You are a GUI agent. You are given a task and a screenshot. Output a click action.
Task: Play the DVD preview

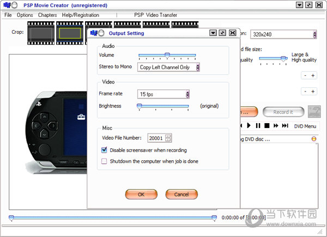249,125
